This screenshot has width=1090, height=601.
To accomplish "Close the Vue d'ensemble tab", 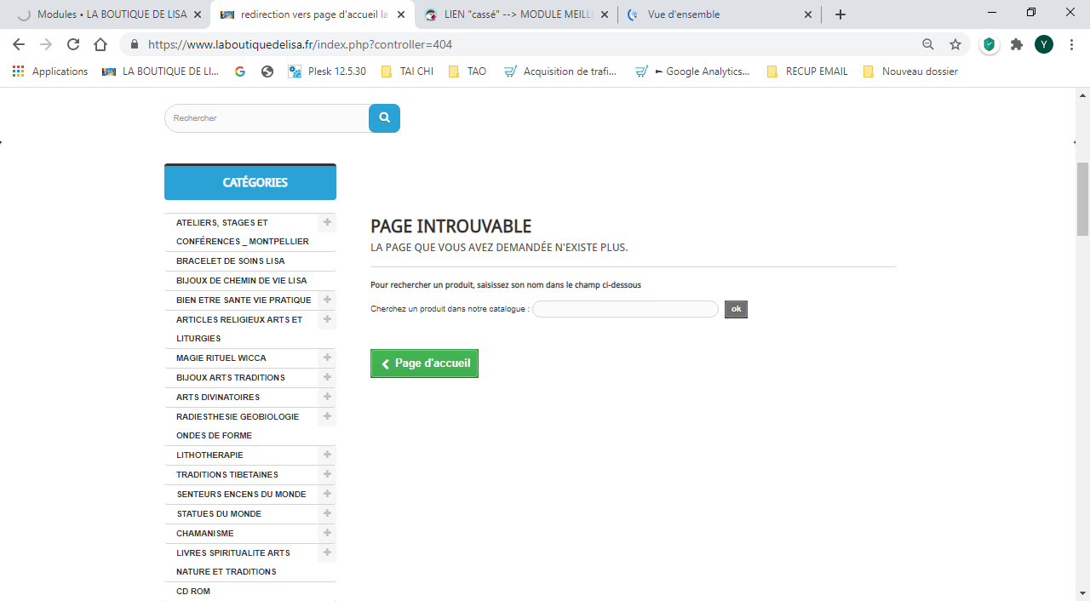I will click(x=808, y=14).
